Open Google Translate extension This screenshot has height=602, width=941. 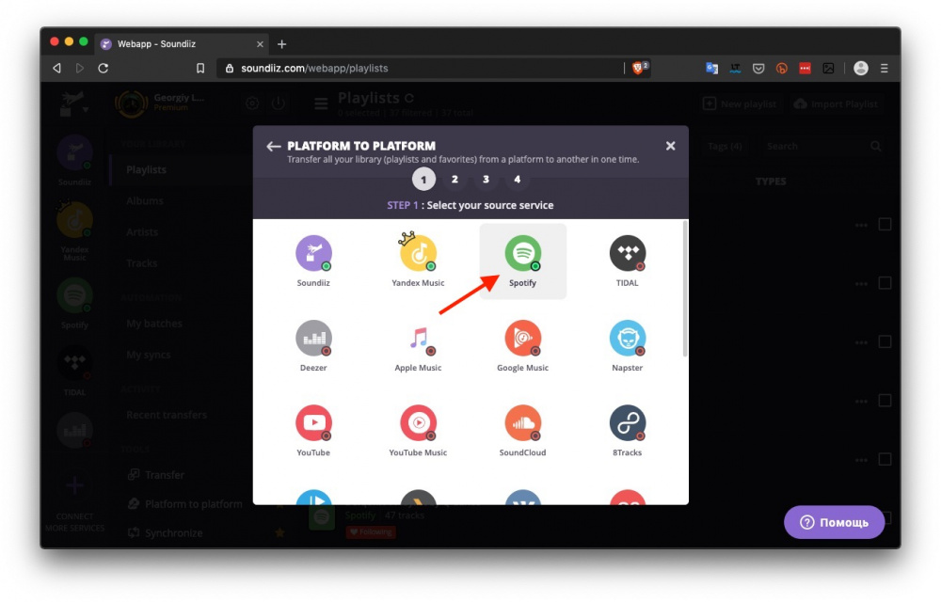[x=711, y=69]
